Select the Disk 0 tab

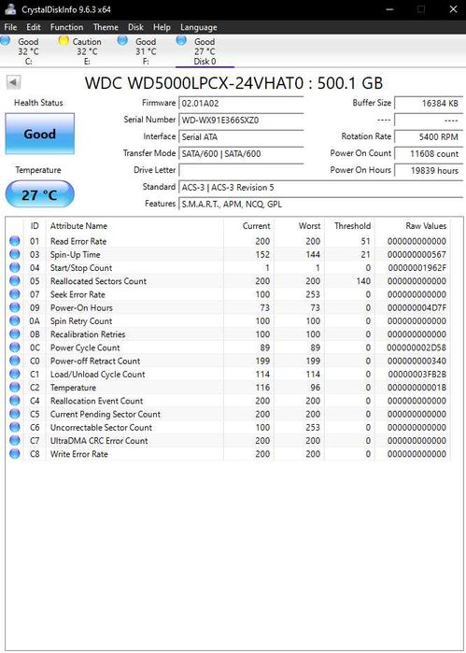(x=205, y=51)
